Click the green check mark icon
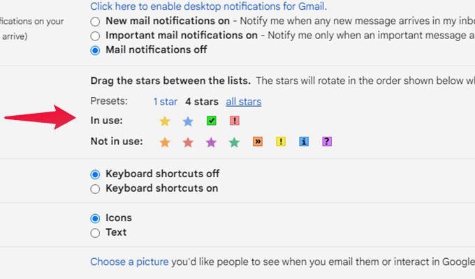 (x=211, y=121)
